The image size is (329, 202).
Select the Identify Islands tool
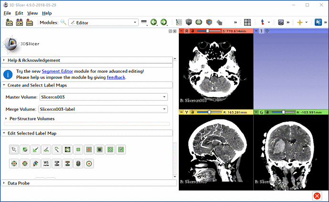(89, 150)
